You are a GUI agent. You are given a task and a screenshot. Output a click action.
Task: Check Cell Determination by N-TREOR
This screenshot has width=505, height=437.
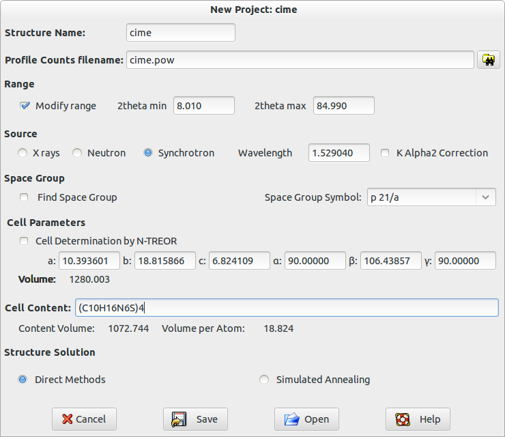[x=24, y=241]
